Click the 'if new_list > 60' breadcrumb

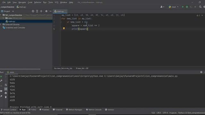(82, 68)
